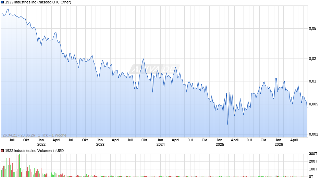Click the 'Jan. 2023' time axis label
Image resolution: width=322 pixels, height=180 pixels.
tap(100, 142)
